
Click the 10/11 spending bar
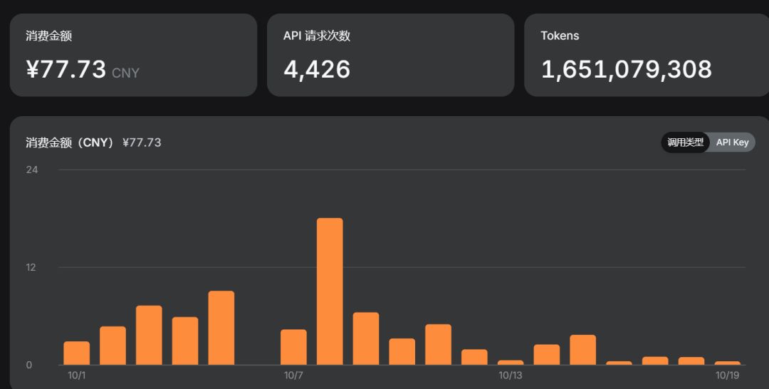pos(438,344)
